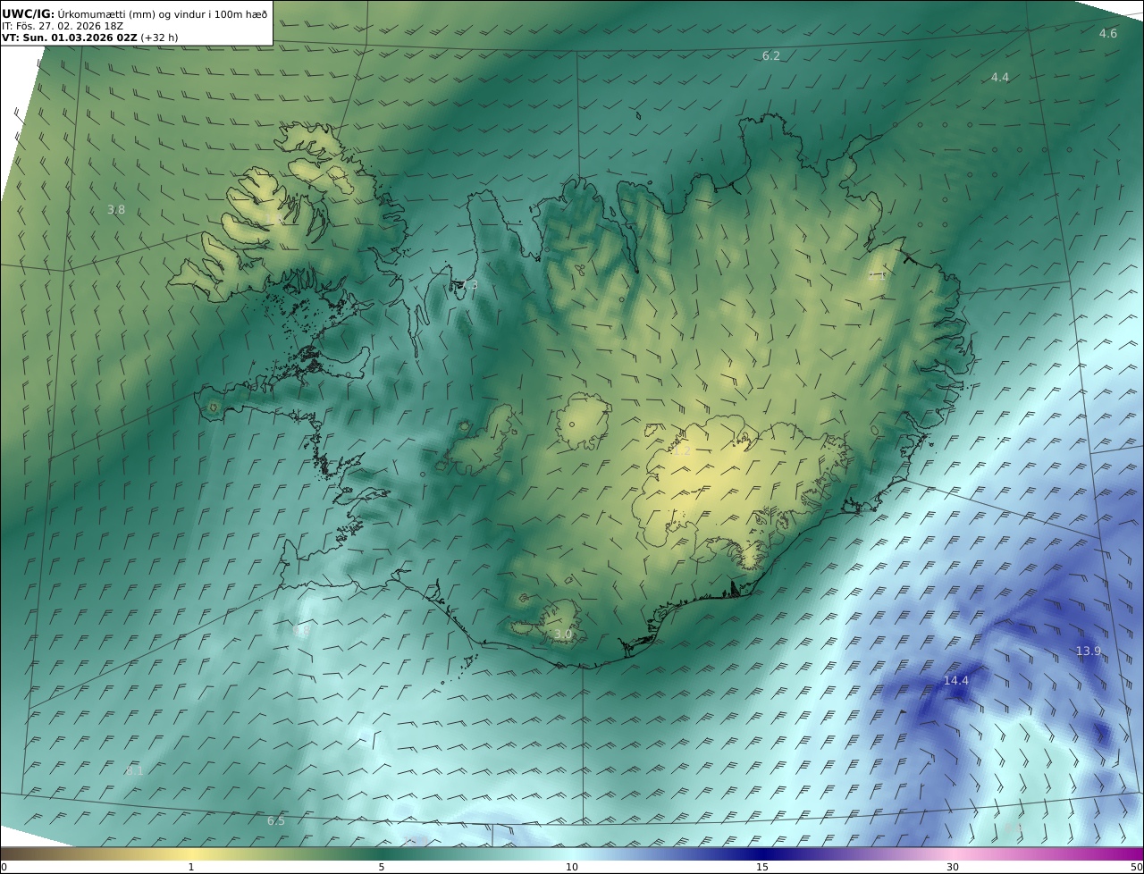Click the valid time line "VT: Sun. 01.03.2026 02Z"

(69, 38)
